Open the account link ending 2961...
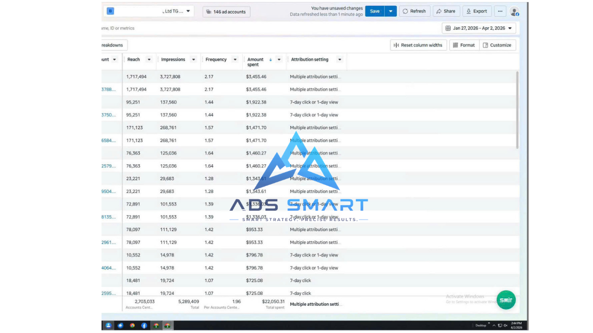Viewport: 593px width, 333px height. (109, 242)
